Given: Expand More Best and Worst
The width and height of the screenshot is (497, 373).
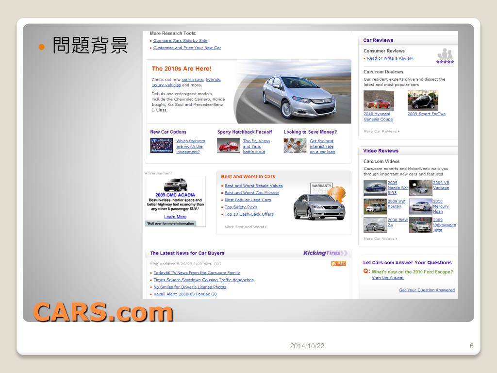Looking at the screenshot, I should 246,227.
